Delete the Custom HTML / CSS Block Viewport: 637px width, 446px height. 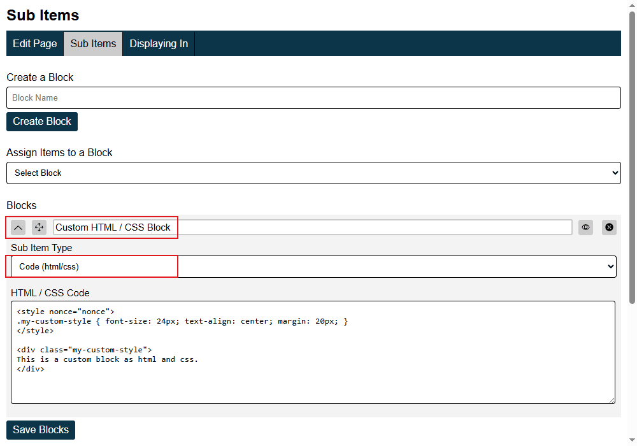point(609,227)
